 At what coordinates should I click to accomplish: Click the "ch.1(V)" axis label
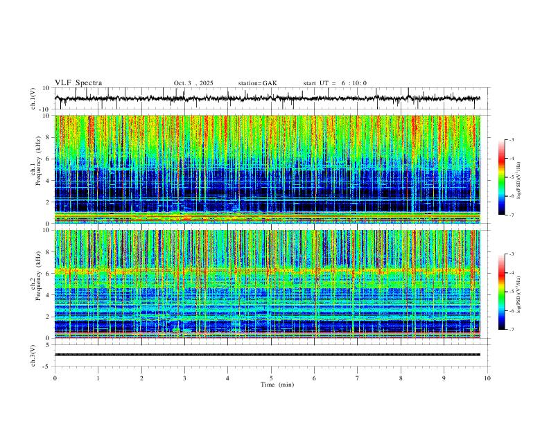coord(33,98)
